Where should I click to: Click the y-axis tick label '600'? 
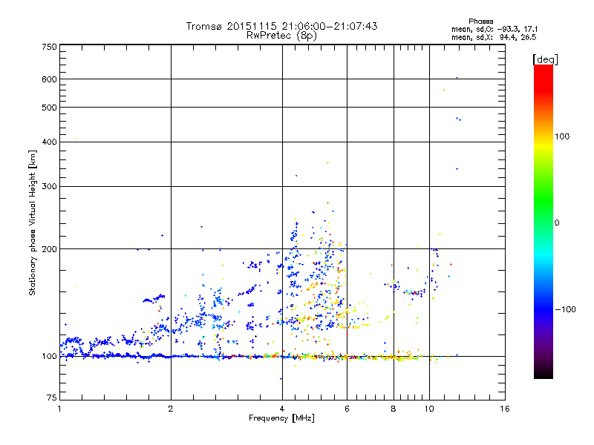click(49, 79)
